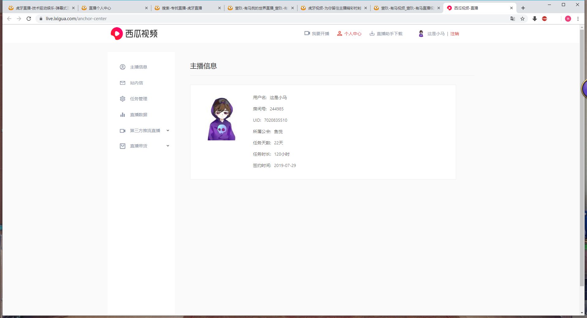Click the 西瓜视频 logo
587x318 pixels.
(134, 34)
